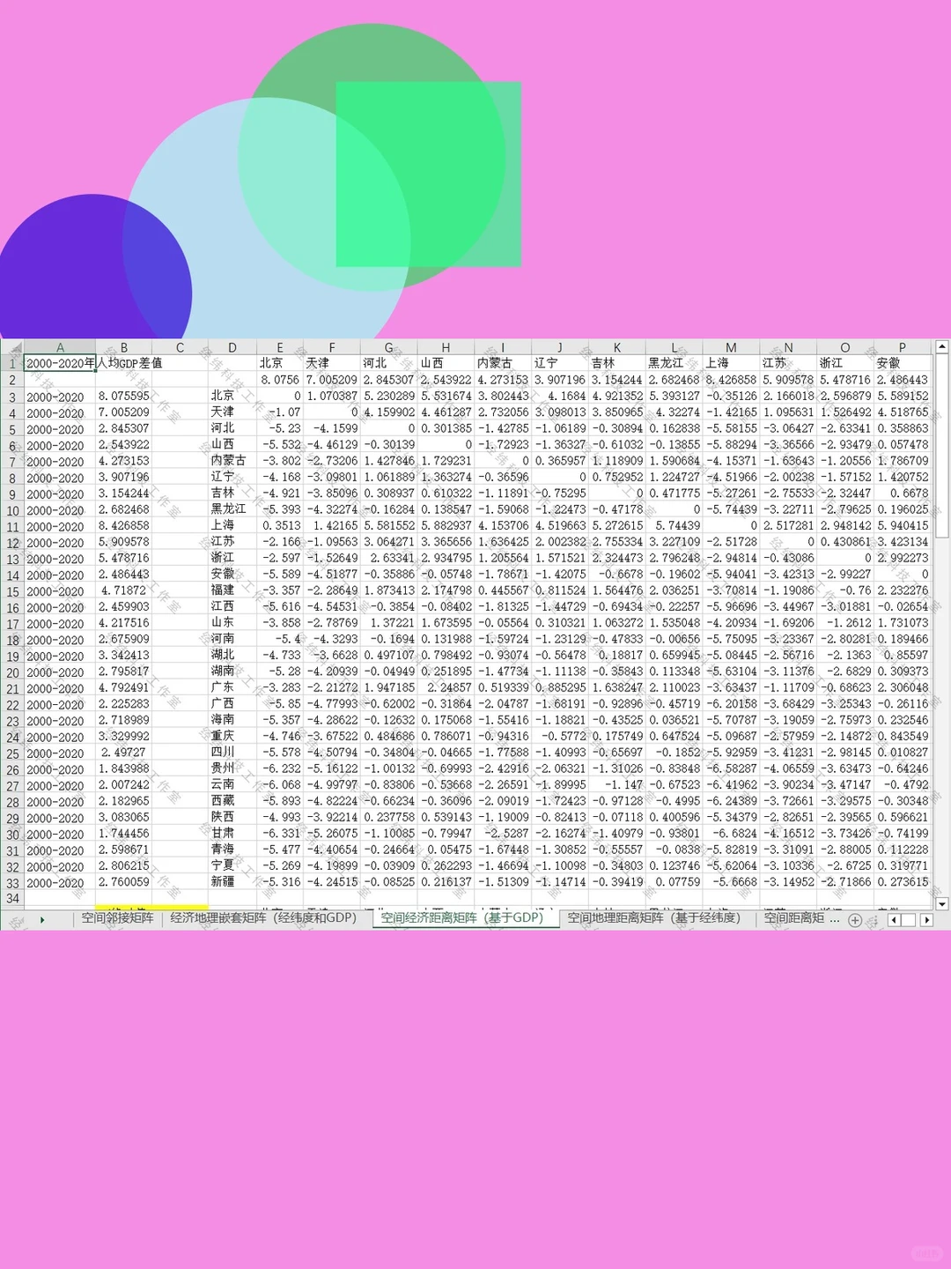This screenshot has width=951, height=1269.
Task: Select the 西藏 cell in column D
Action: [232, 801]
